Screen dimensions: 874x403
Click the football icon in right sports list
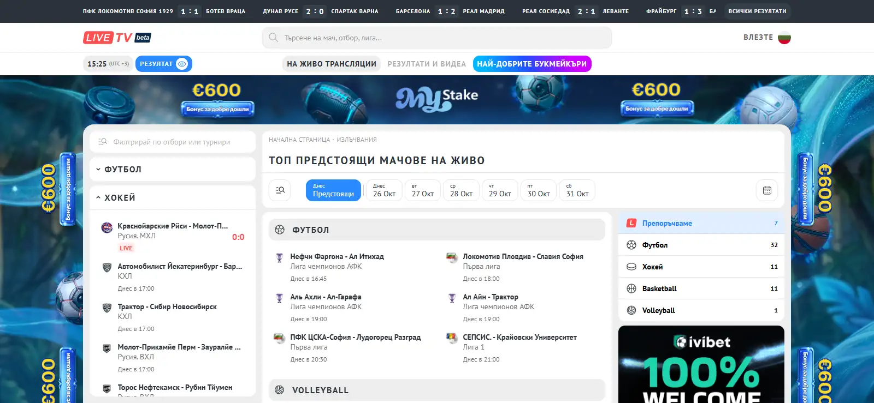point(631,245)
